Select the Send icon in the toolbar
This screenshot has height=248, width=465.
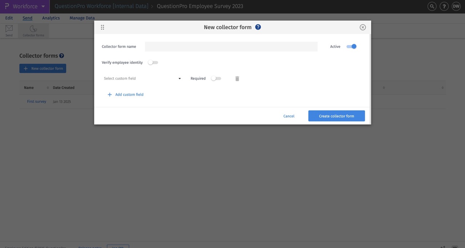pos(9,30)
